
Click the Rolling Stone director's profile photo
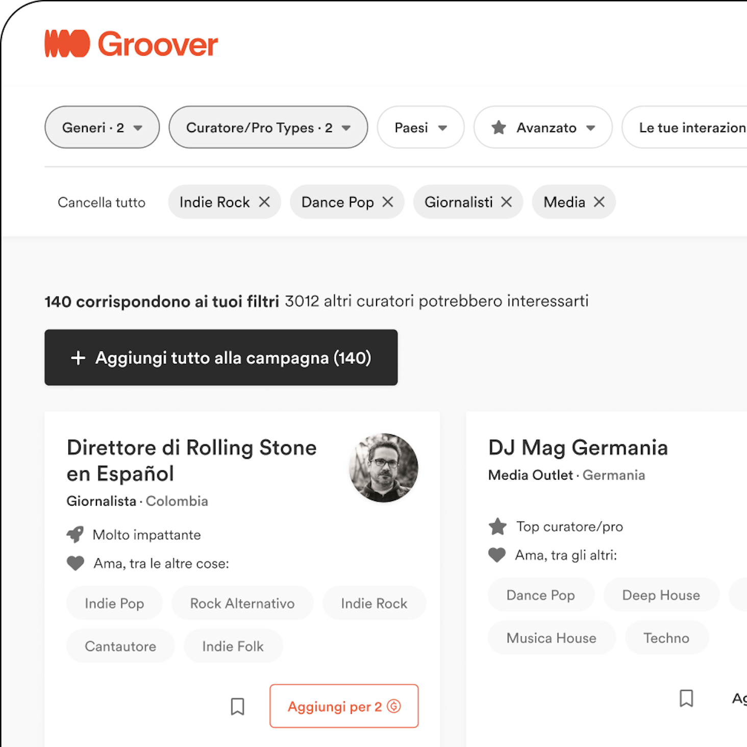tap(384, 468)
